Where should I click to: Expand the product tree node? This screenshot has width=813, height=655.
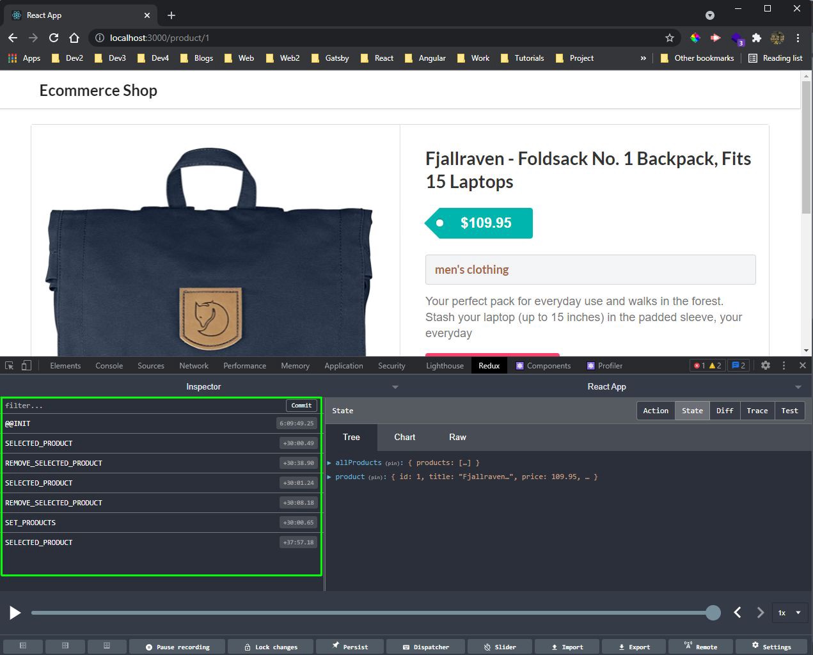pos(329,477)
